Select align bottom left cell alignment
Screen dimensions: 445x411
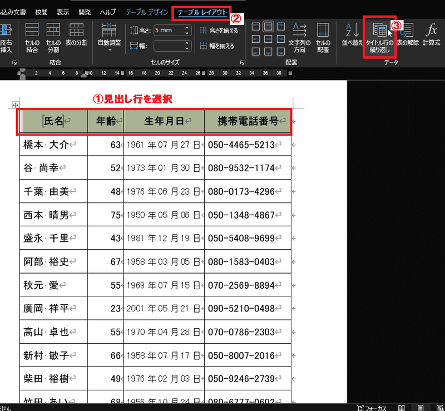coord(256,52)
